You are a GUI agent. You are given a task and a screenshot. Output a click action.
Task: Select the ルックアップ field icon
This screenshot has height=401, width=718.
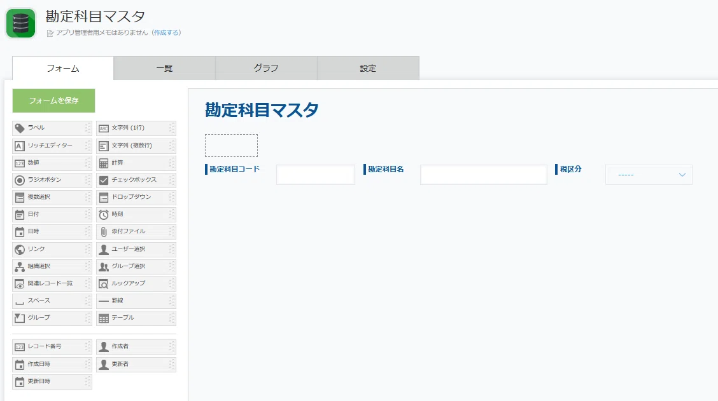point(104,284)
